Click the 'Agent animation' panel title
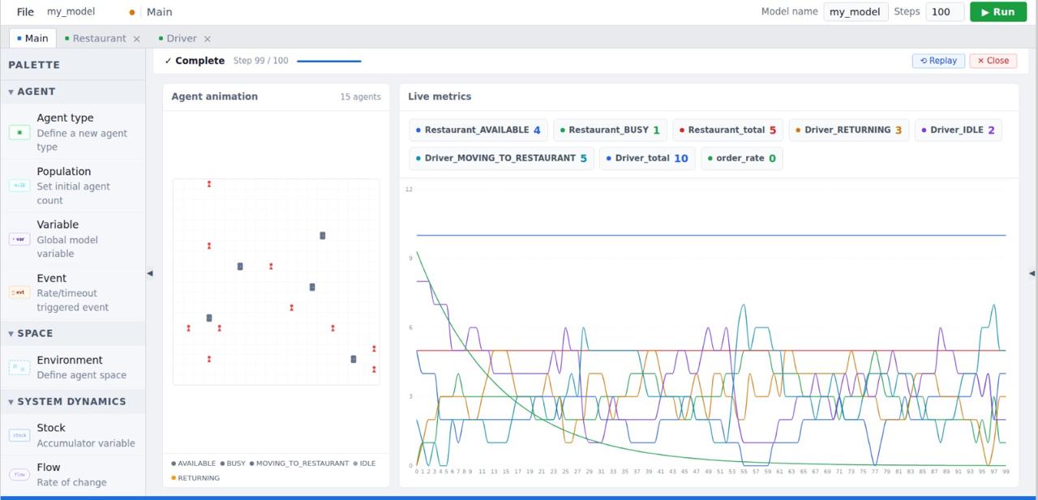Screen dimensions: 1038x500 (215, 96)
